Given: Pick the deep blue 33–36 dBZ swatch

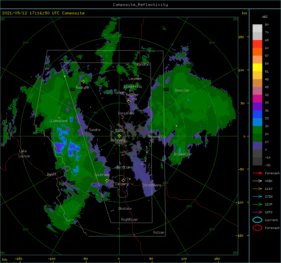Looking at the screenshot, I should coord(257,114).
